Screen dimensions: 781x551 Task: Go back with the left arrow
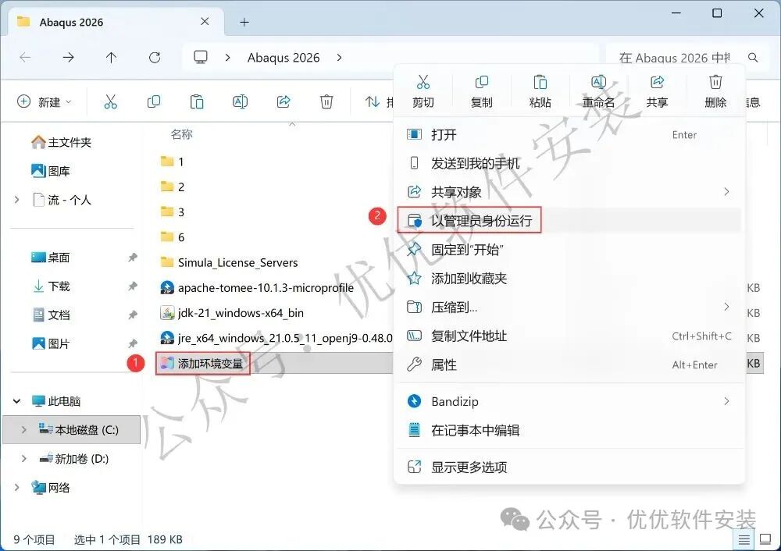coord(25,57)
